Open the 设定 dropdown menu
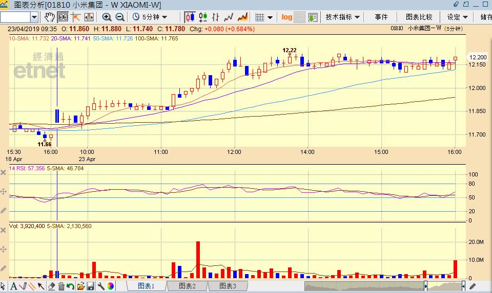The image size is (492, 293). (457, 17)
